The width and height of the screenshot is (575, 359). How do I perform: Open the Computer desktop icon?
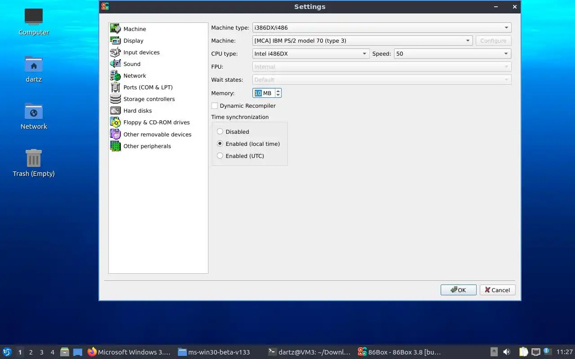click(x=34, y=17)
